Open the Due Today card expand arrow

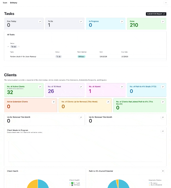40,22
